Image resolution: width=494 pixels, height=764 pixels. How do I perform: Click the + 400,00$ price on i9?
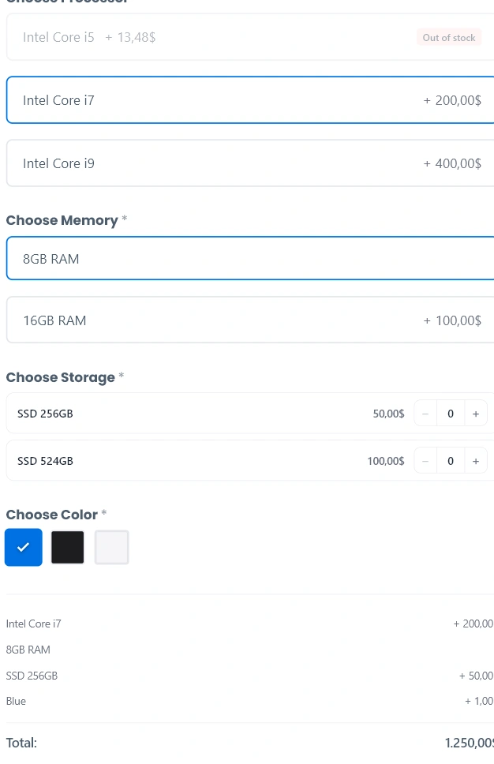click(x=452, y=163)
